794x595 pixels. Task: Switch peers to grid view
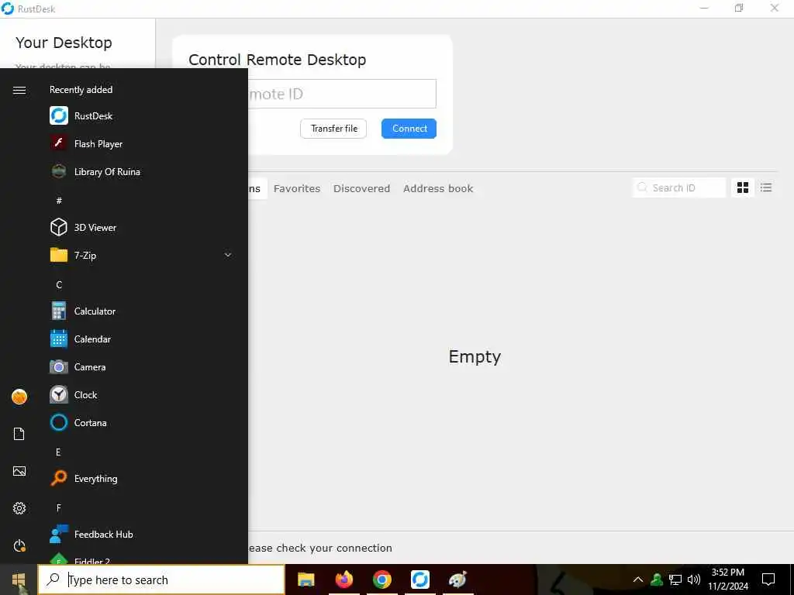click(x=743, y=187)
